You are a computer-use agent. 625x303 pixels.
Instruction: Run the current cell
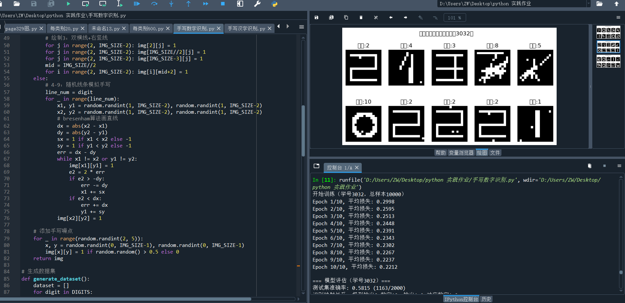[x=86, y=4]
